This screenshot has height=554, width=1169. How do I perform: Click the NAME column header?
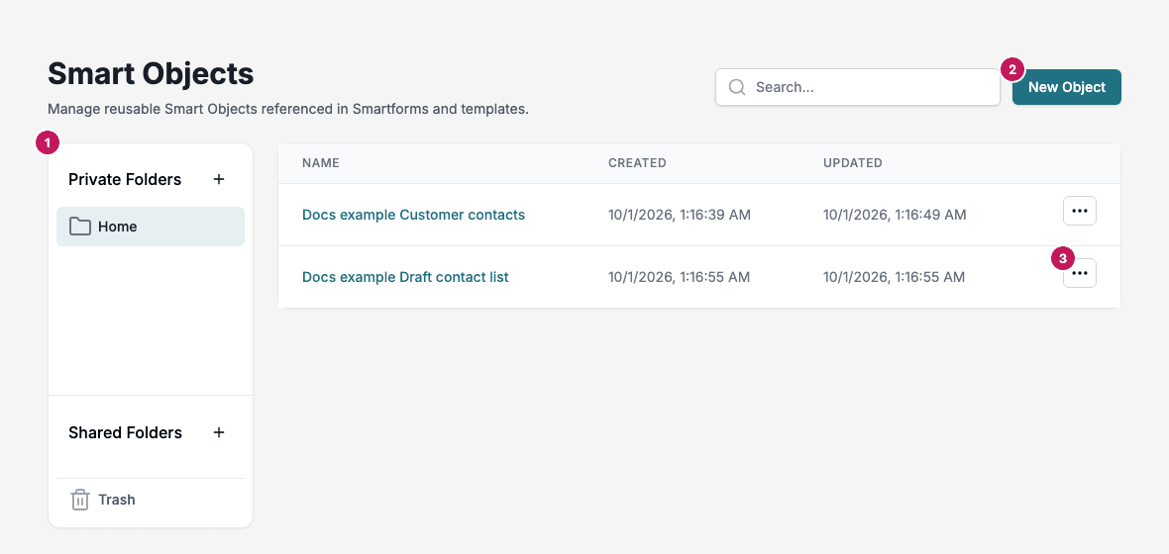[321, 163]
